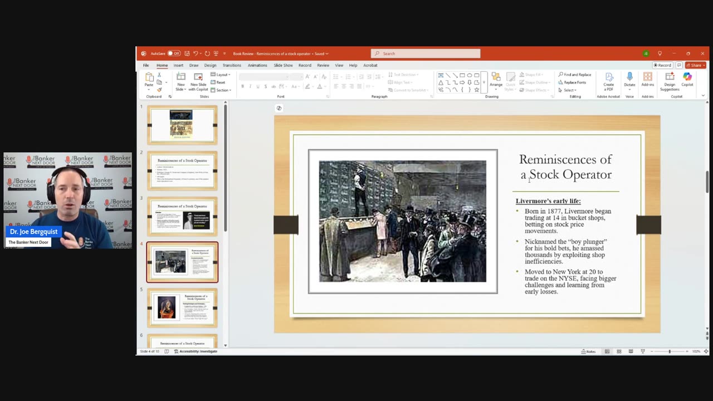Open the Add-ins button
The height and width of the screenshot is (401, 713).
(x=648, y=81)
